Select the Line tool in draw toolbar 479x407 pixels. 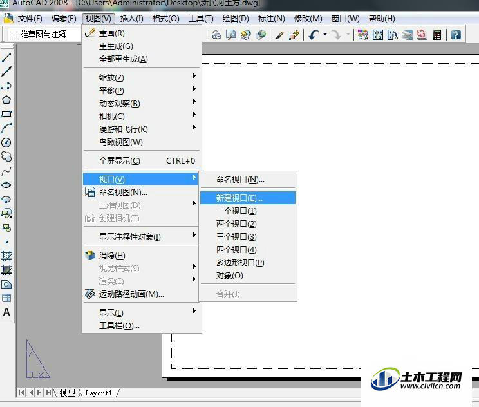click(6, 57)
